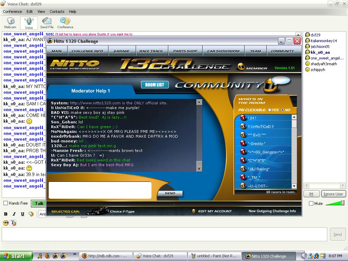Open New Outgoing Challenge Info link
This screenshot has height=261, width=348.
[x=272, y=211]
